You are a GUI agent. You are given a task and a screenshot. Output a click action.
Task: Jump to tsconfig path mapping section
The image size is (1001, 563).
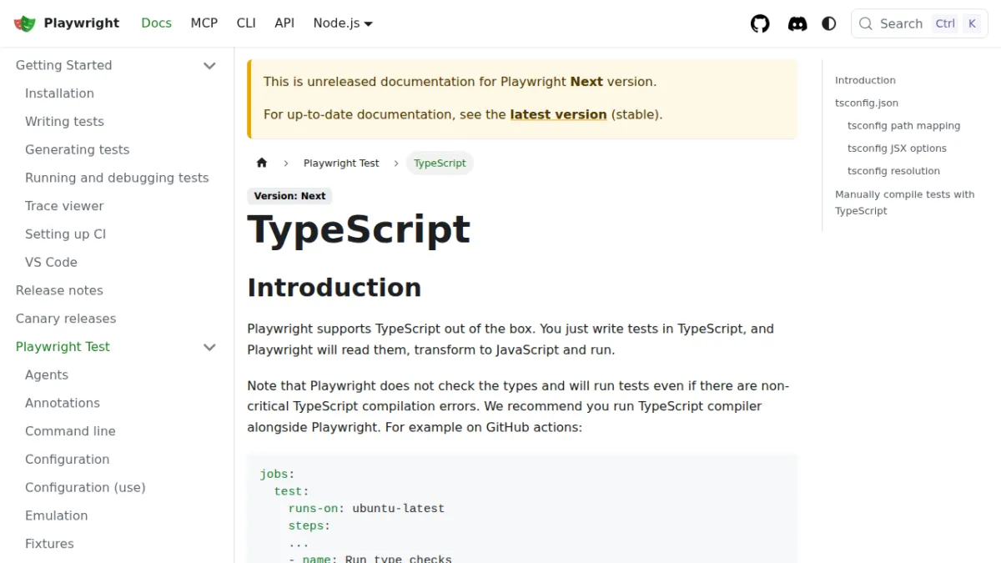903,126
